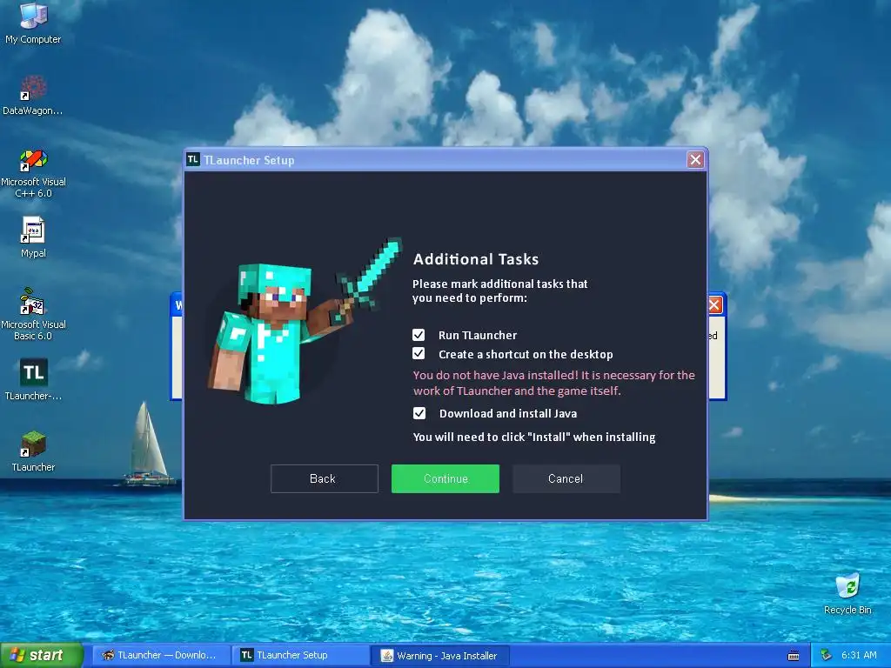This screenshot has width=891, height=668.
Task: Click the Back button
Action: click(324, 478)
